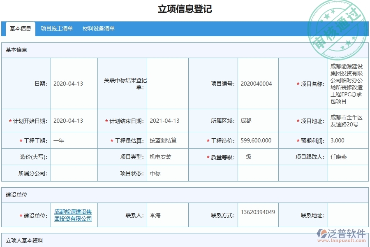Screen dimensions: 370x247
Task: Click the 计划结束日期 value 2021-04-13
Action: pyautogui.click(x=164, y=120)
